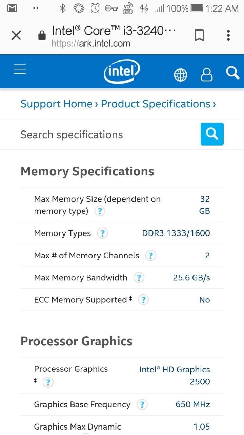Show help for Max Memory Bandwidth
The image size is (244, 435).
point(139,278)
